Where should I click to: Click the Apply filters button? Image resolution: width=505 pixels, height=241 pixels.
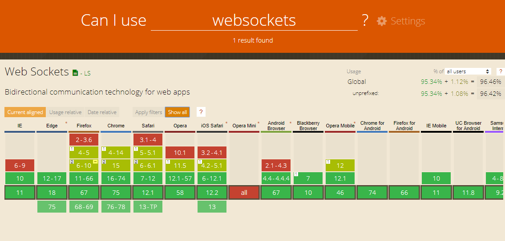coord(149,112)
